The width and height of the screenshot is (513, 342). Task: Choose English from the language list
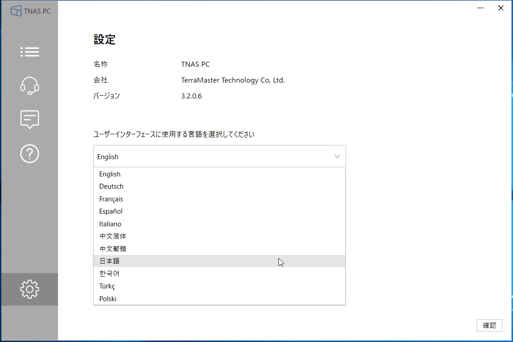click(x=219, y=174)
